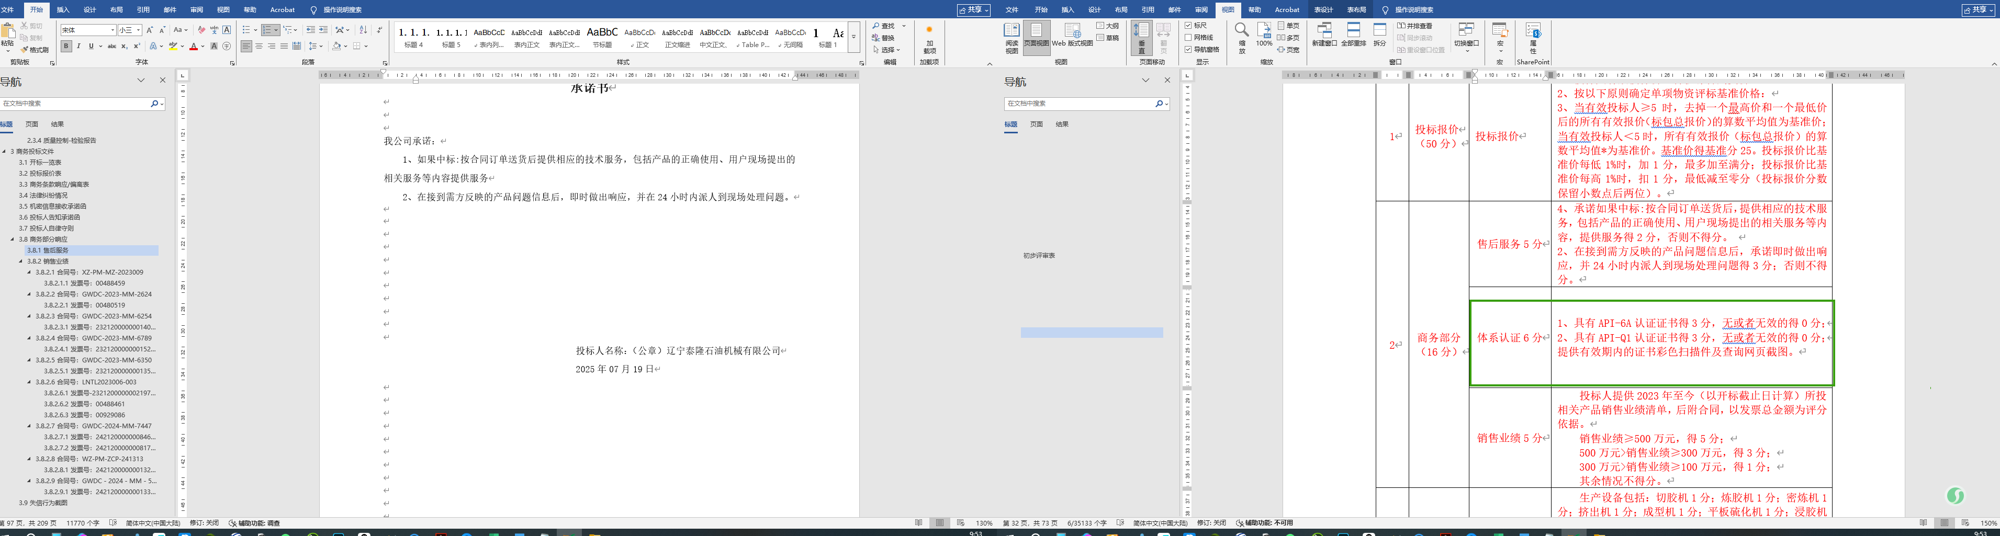Screen dimensions: 2000x536
Task: Switch to Web 版式视图 layout
Action: [1072, 35]
